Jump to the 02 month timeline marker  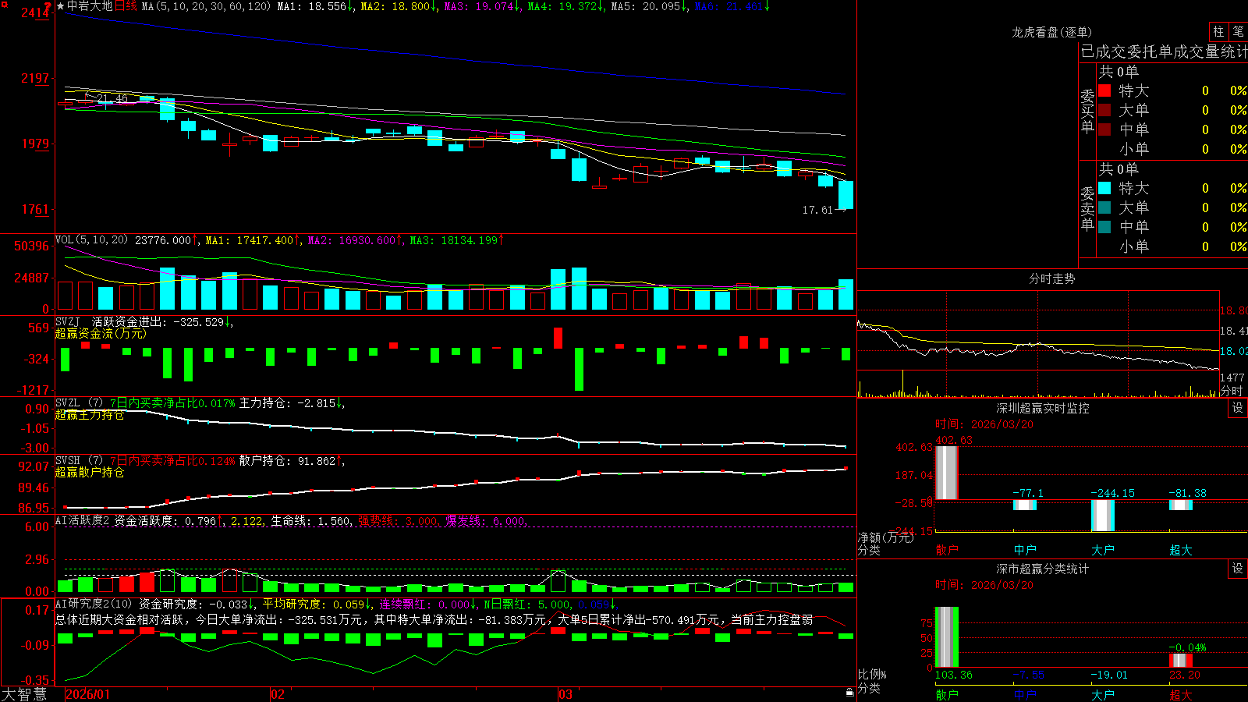pos(278,694)
